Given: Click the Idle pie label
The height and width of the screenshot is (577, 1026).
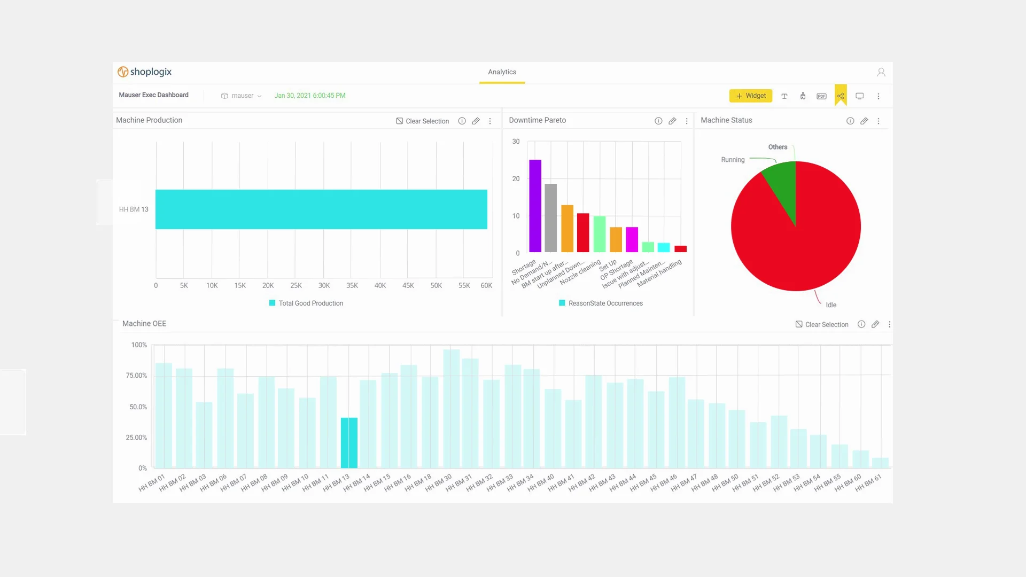Looking at the screenshot, I should coord(831,305).
